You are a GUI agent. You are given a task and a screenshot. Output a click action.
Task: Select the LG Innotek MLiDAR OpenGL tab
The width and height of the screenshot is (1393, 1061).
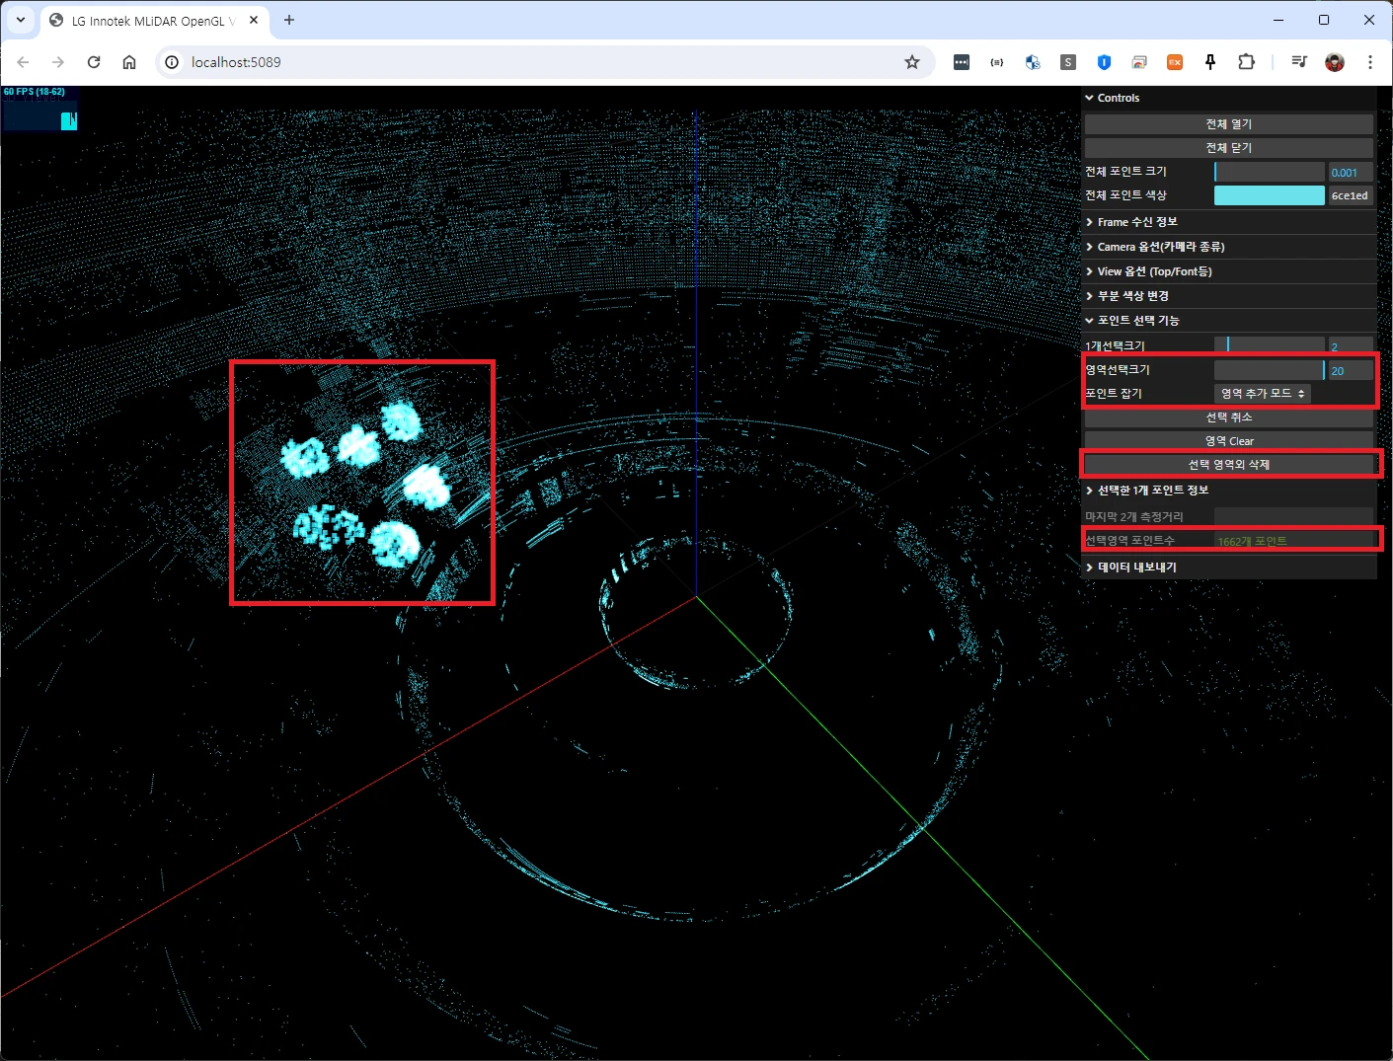(x=153, y=21)
